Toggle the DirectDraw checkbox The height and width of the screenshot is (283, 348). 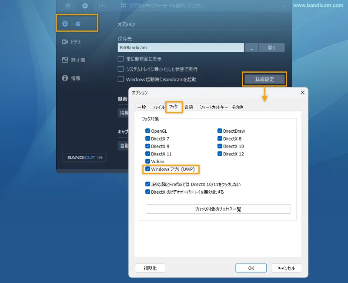pyautogui.click(x=220, y=131)
